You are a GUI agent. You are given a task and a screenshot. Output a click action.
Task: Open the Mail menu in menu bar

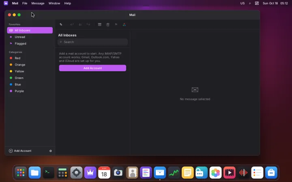click(15, 3)
